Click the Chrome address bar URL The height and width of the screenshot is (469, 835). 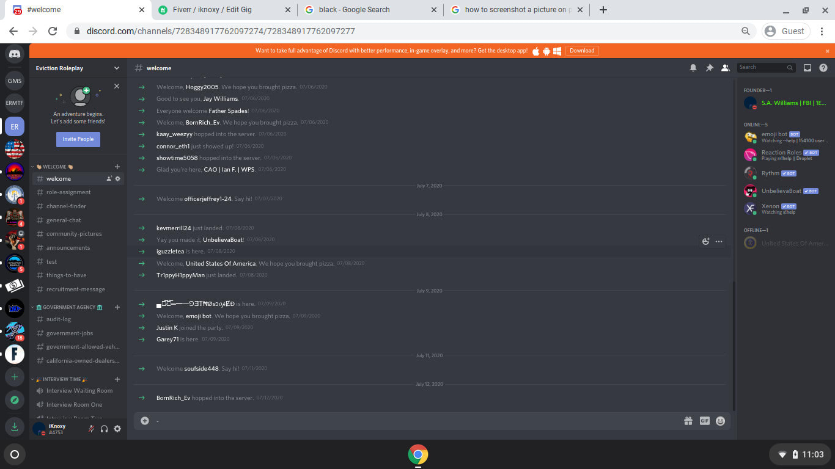point(221,31)
